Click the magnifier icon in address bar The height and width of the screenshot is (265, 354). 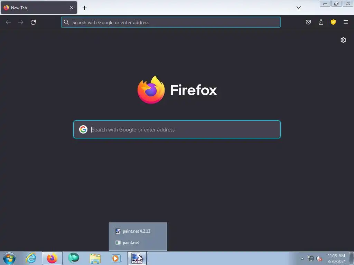tap(66, 22)
